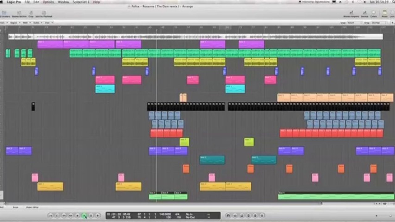Click the Pause transport button
The width and height of the screenshot is (395, 222).
(x=91, y=216)
